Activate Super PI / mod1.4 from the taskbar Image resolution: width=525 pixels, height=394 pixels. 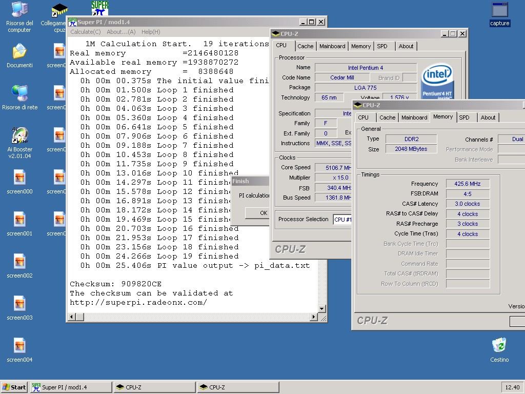(71, 387)
